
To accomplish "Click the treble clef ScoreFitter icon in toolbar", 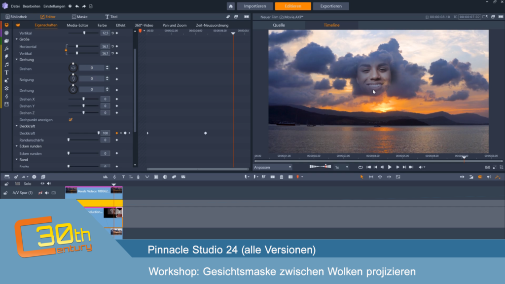I will 114,177.
